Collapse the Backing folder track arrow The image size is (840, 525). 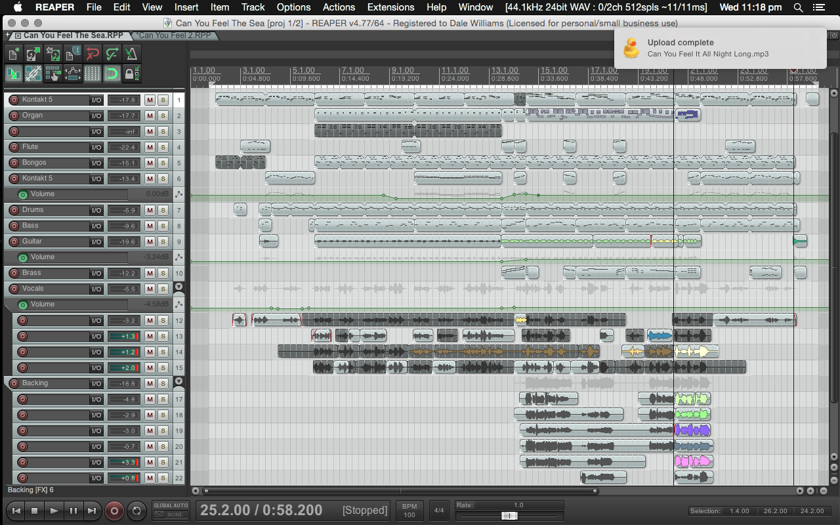178,383
